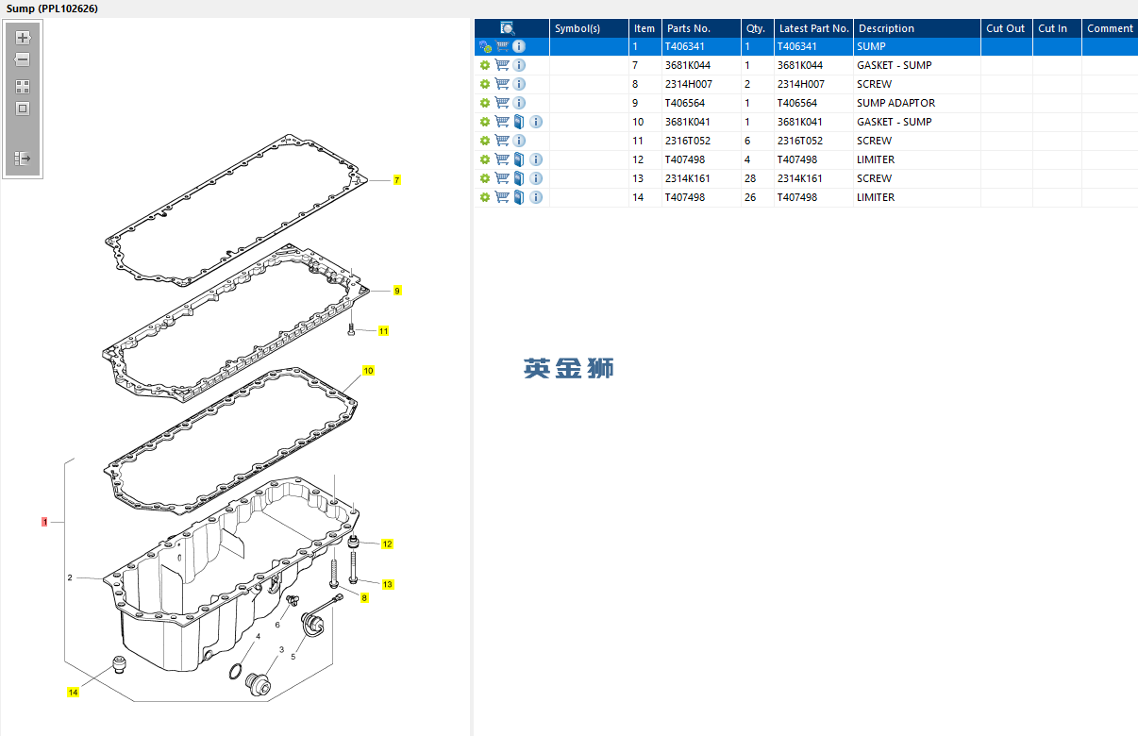Click quantity 26 cell

coord(757,197)
